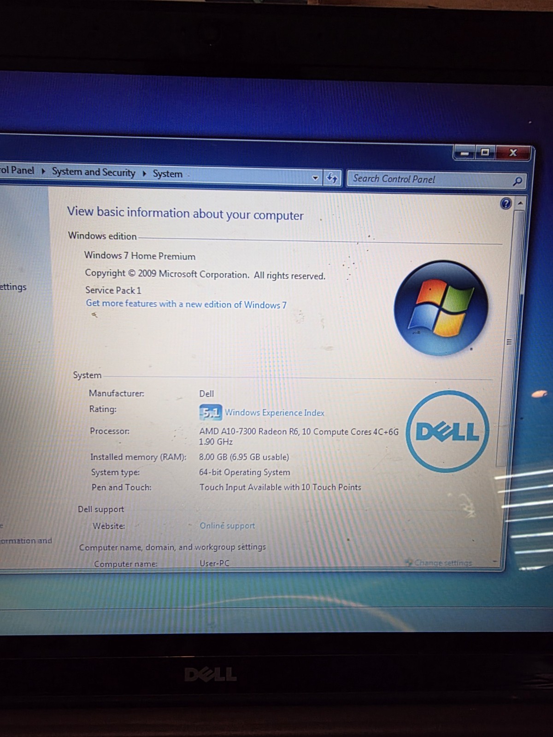Image resolution: width=553 pixels, height=737 pixels.
Task: Click the Dell logo image
Action: pos(447,431)
